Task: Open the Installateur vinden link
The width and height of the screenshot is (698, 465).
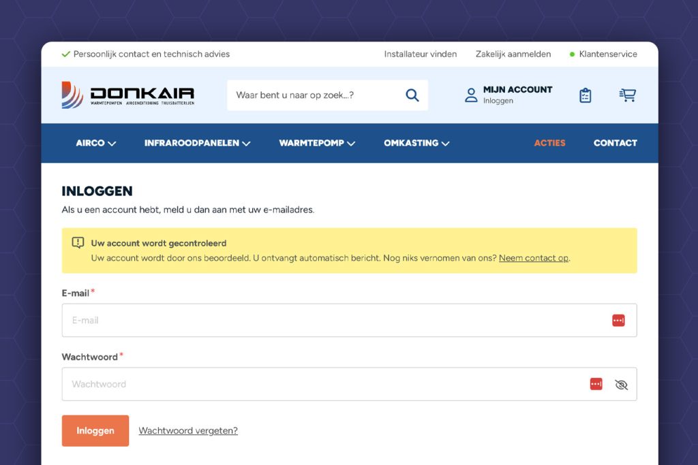Action: [420, 54]
